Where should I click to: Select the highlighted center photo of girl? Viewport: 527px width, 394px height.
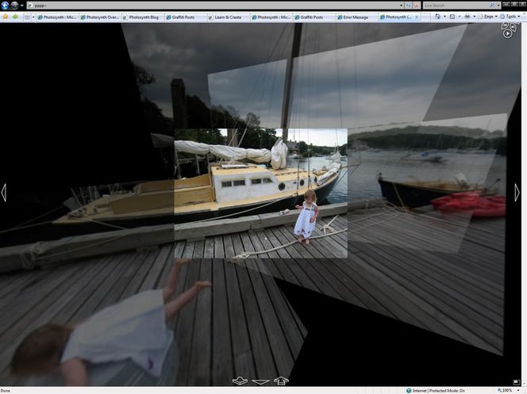coord(261,193)
